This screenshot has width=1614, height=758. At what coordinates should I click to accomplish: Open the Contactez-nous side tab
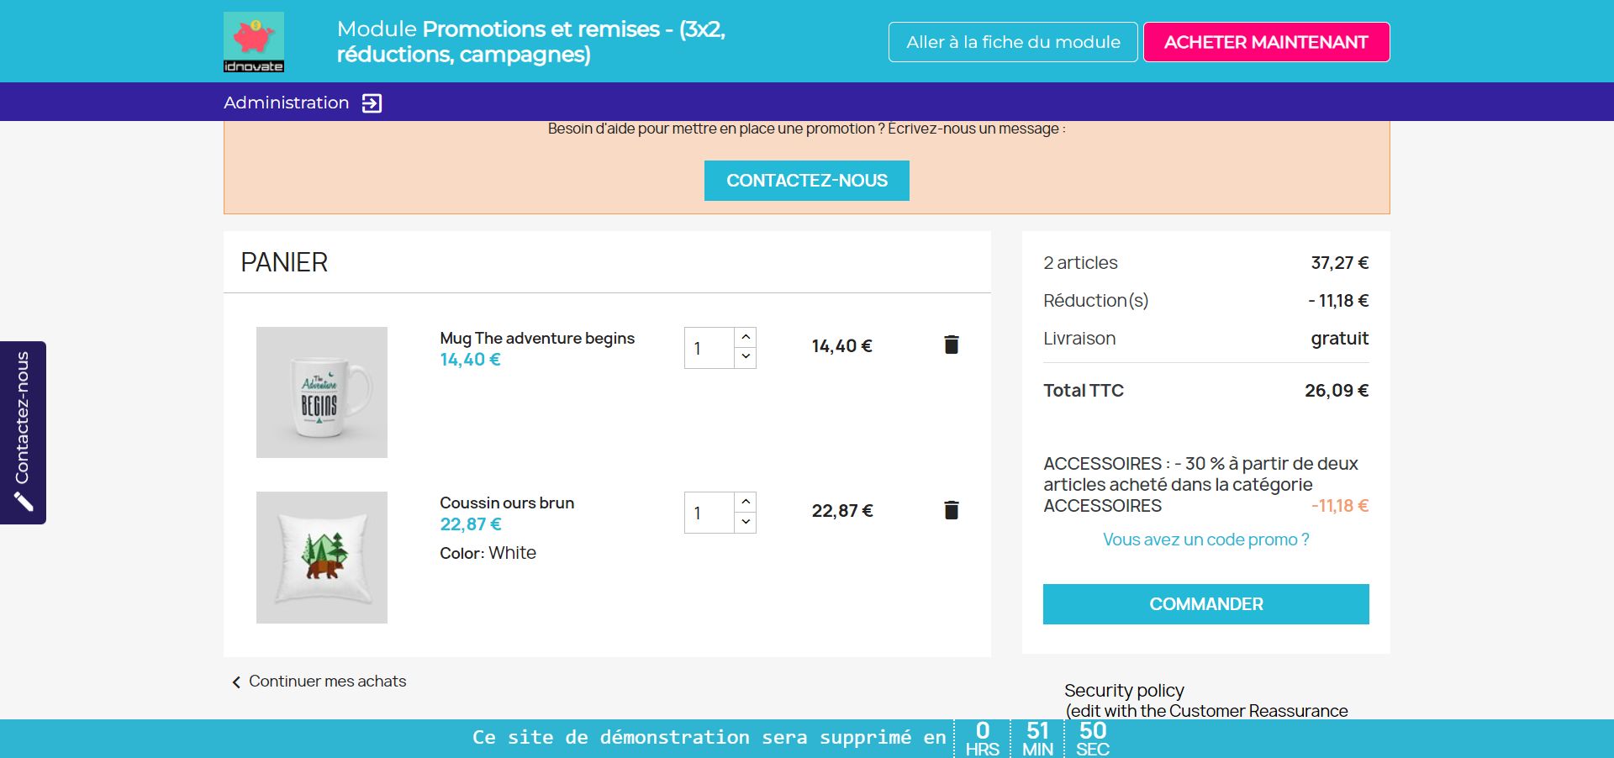(x=23, y=418)
